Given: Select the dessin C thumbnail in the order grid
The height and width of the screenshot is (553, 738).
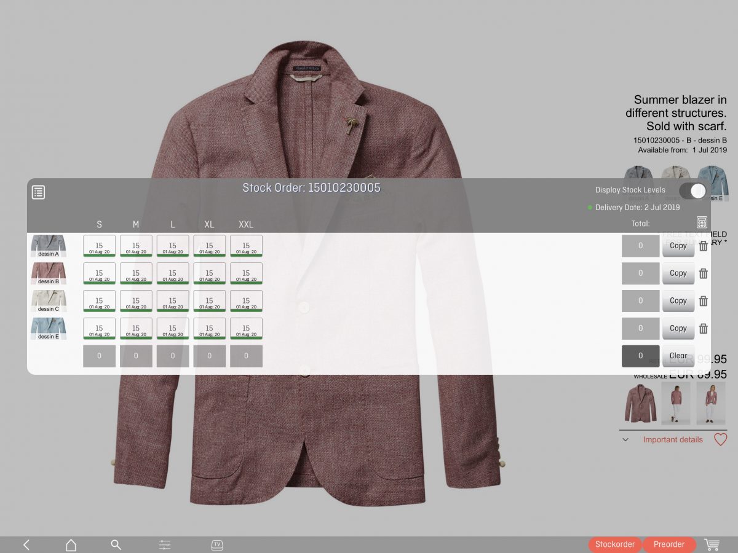Looking at the screenshot, I should pos(49,301).
